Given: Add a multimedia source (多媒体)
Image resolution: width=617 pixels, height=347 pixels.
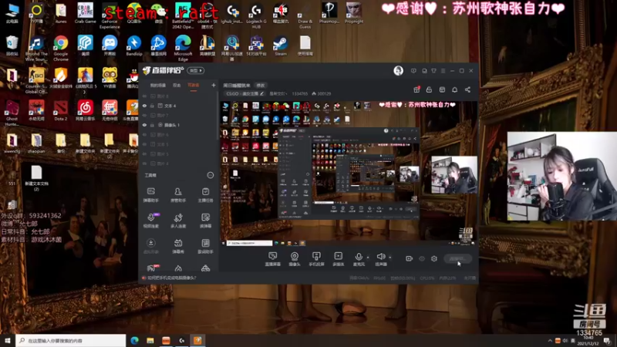Looking at the screenshot, I should click(x=339, y=259).
